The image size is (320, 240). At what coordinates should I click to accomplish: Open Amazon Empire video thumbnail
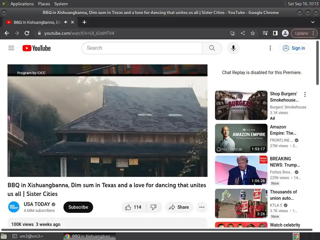coord(241,138)
